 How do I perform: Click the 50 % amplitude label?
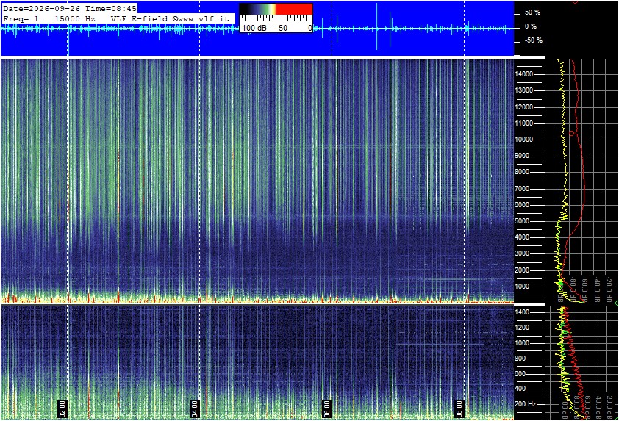tap(532, 12)
